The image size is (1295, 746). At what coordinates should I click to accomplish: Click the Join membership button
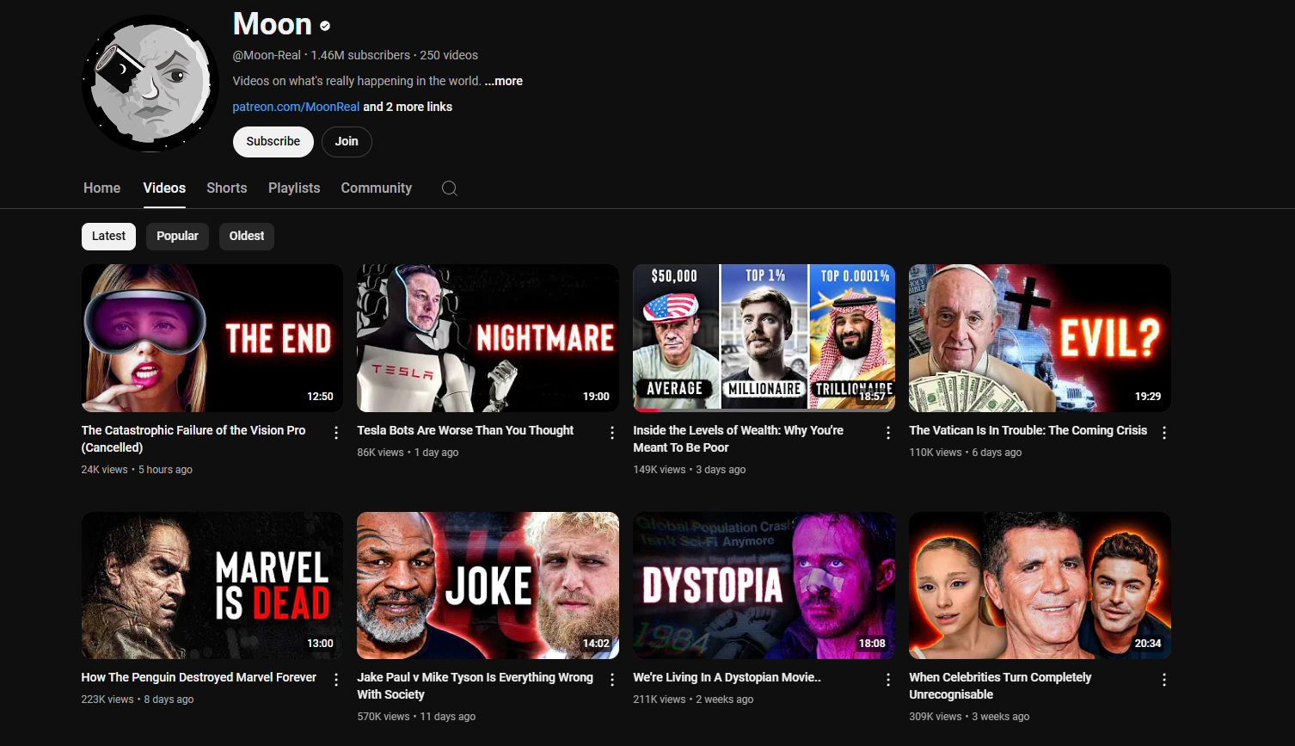point(347,142)
